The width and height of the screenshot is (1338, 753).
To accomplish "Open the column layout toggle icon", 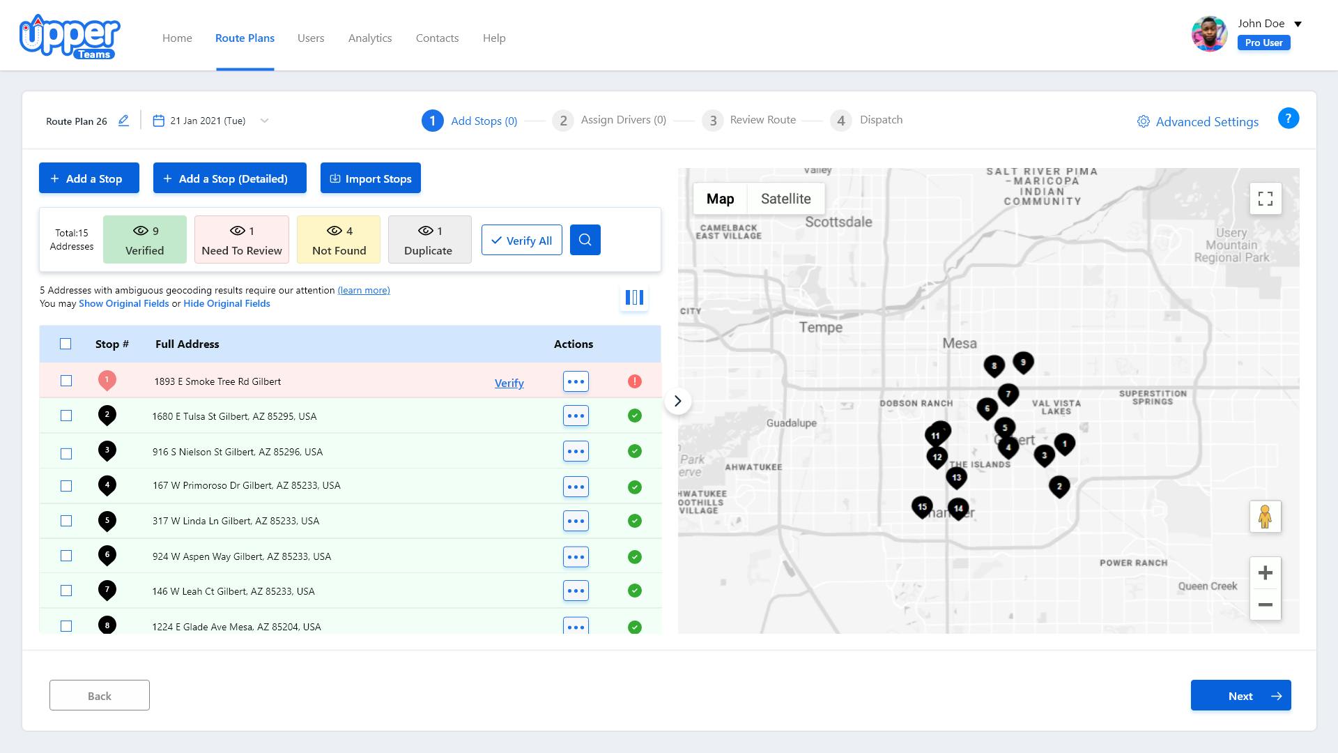I will click(634, 298).
